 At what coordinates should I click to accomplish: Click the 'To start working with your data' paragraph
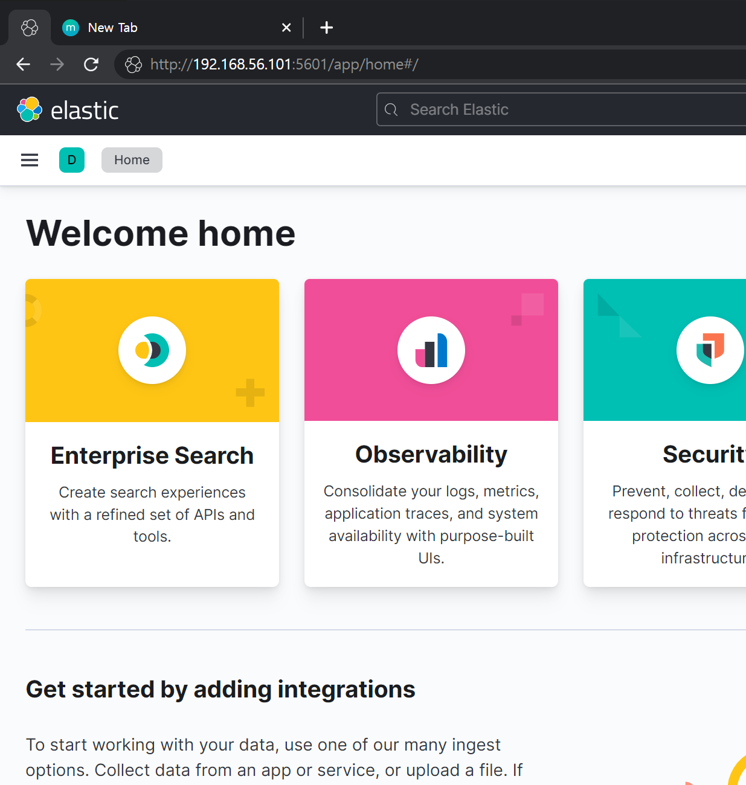pos(274,757)
